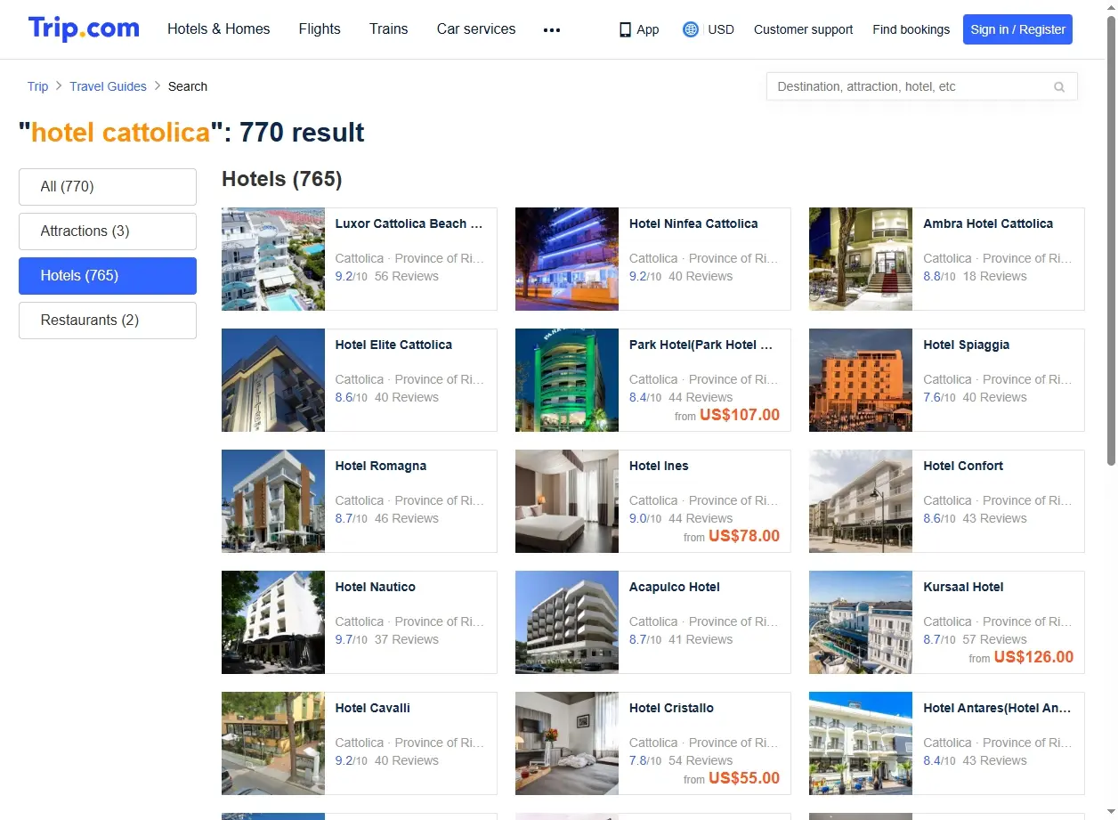Open Hotel Ines photo thumbnail

567,501
